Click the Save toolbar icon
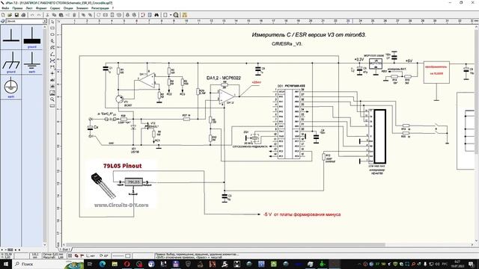This screenshot has height=269, width=479. pyautogui.click(x=16, y=15)
